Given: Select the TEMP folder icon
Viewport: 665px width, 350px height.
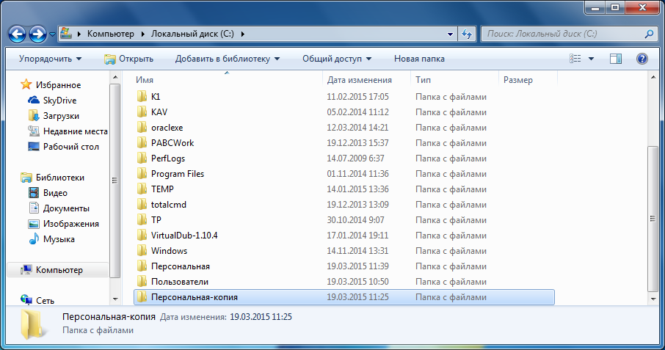Looking at the screenshot, I should pyautogui.click(x=142, y=189).
